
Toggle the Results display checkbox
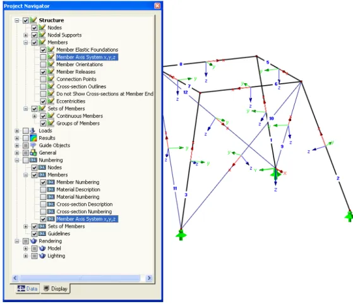pos(26,138)
